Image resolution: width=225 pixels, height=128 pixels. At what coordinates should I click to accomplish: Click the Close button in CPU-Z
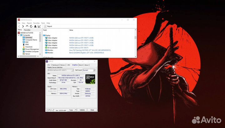[92, 110]
